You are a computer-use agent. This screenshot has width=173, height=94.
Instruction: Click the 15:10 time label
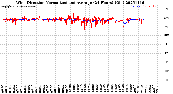[101, 89]
